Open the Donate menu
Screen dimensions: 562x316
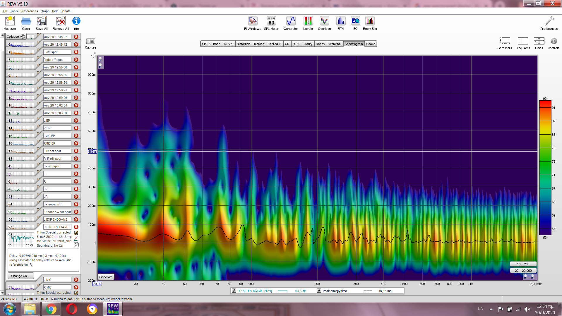66,11
